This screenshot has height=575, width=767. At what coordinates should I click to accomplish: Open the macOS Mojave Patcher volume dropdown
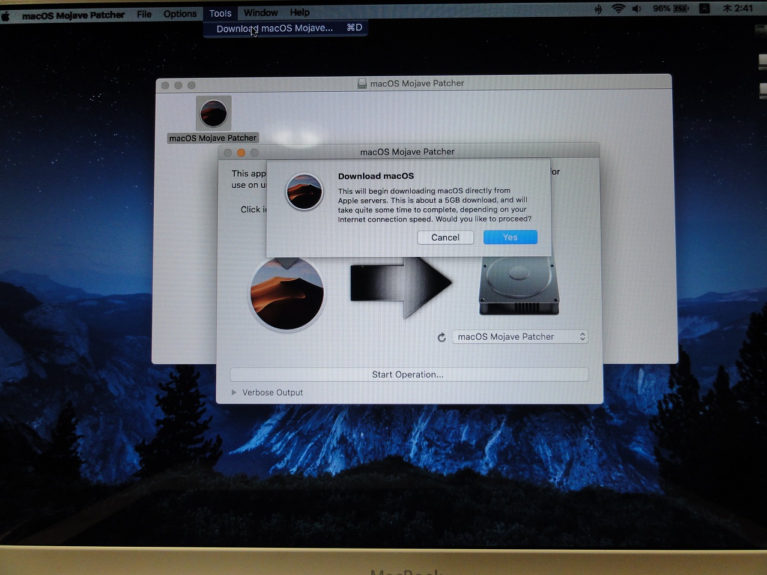point(520,337)
